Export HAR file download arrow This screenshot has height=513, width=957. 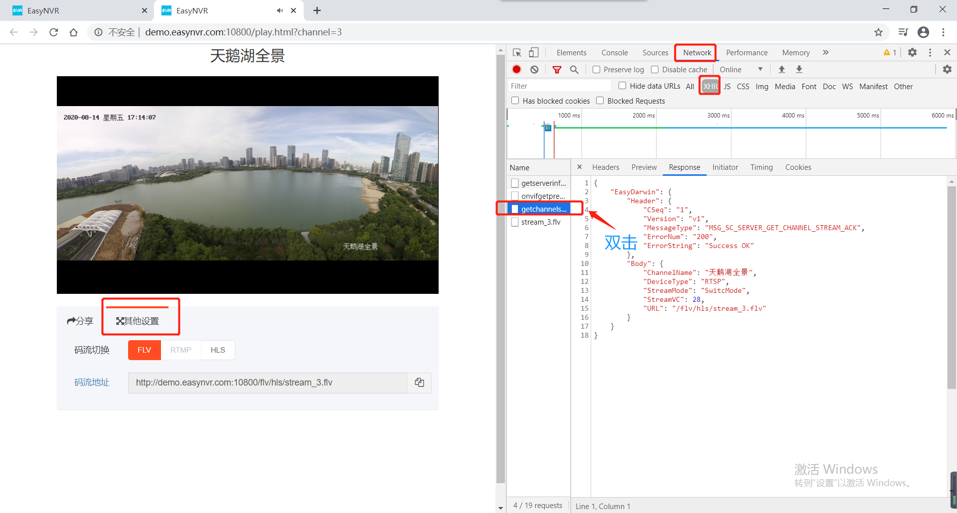pyautogui.click(x=799, y=70)
